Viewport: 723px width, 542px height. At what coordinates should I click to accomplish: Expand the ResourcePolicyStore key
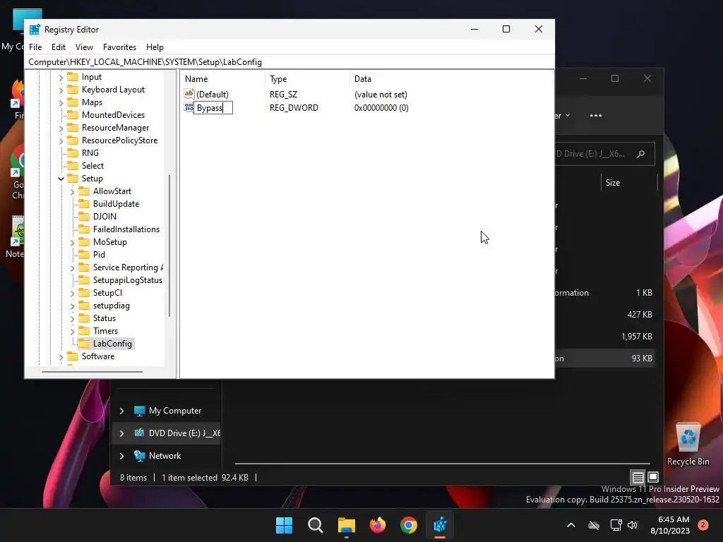pyautogui.click(x=61, y=140)
